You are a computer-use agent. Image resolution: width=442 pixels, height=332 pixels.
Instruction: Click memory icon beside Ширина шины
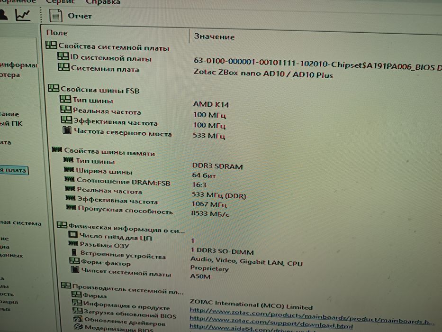(x=69, y=170)
